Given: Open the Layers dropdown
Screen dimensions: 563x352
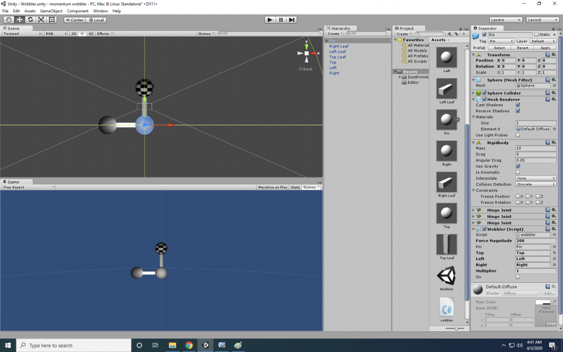Looking at the screenshot, I should (504, 20).
